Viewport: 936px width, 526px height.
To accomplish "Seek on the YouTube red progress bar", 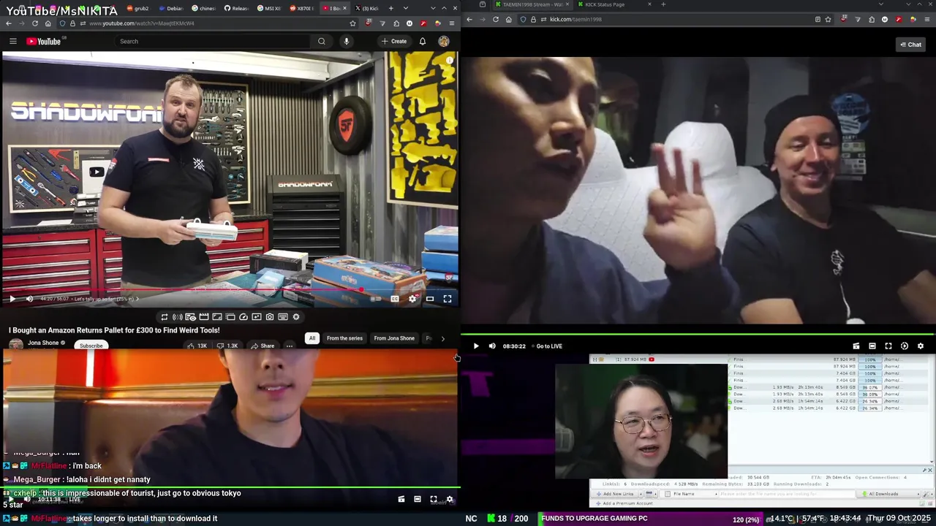I will (x=230, y=289).
